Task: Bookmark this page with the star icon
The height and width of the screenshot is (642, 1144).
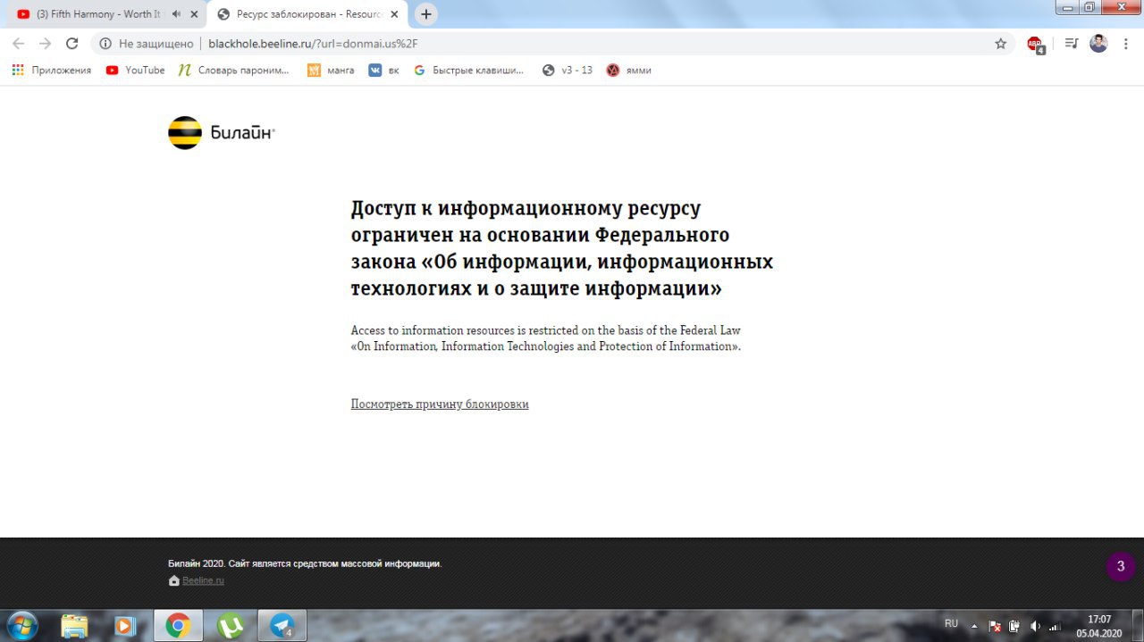Action: point(1000,43)
